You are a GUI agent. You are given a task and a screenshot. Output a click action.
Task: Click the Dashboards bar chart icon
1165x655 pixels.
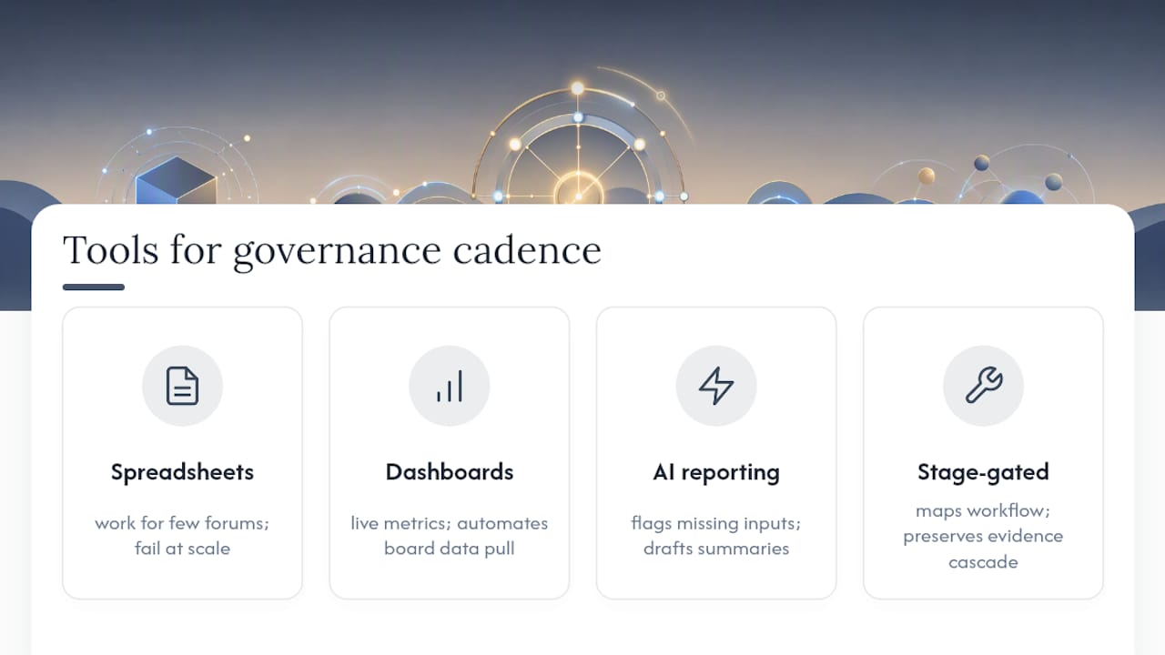pyautogui.click(x=450, y=386)
